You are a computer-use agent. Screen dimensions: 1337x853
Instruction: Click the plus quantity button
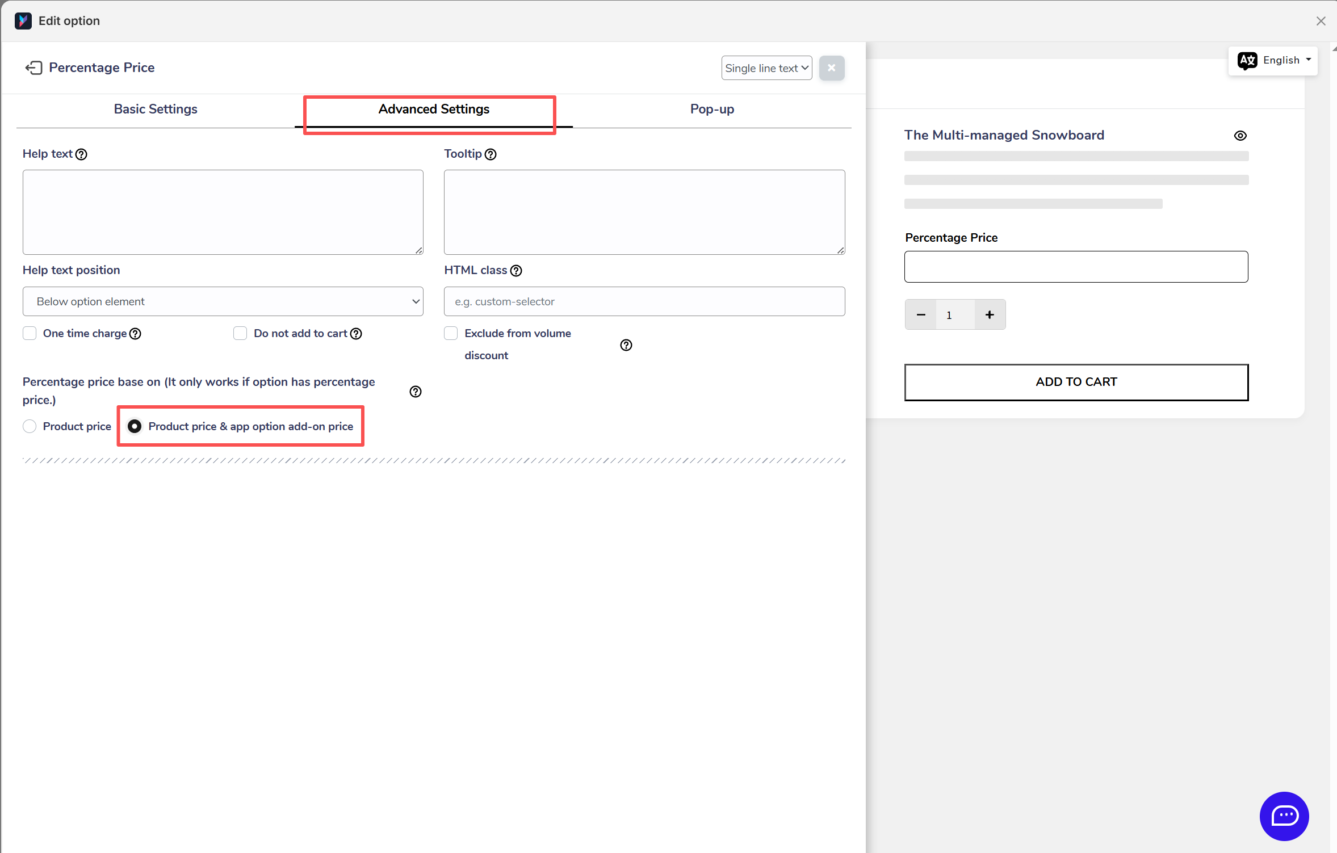(x=990, y=315)
